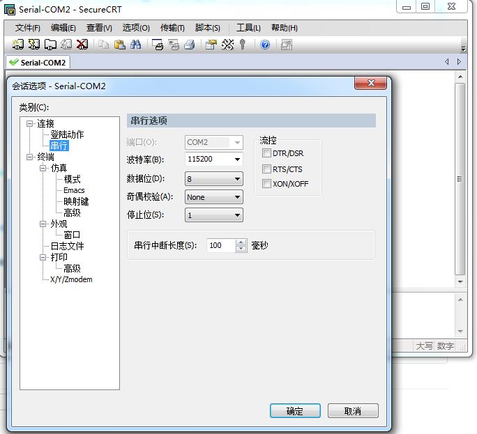This screenshot has width=477, height=434.
Task: Open the 选项(O) menu
Action: [x=136, y=28]
